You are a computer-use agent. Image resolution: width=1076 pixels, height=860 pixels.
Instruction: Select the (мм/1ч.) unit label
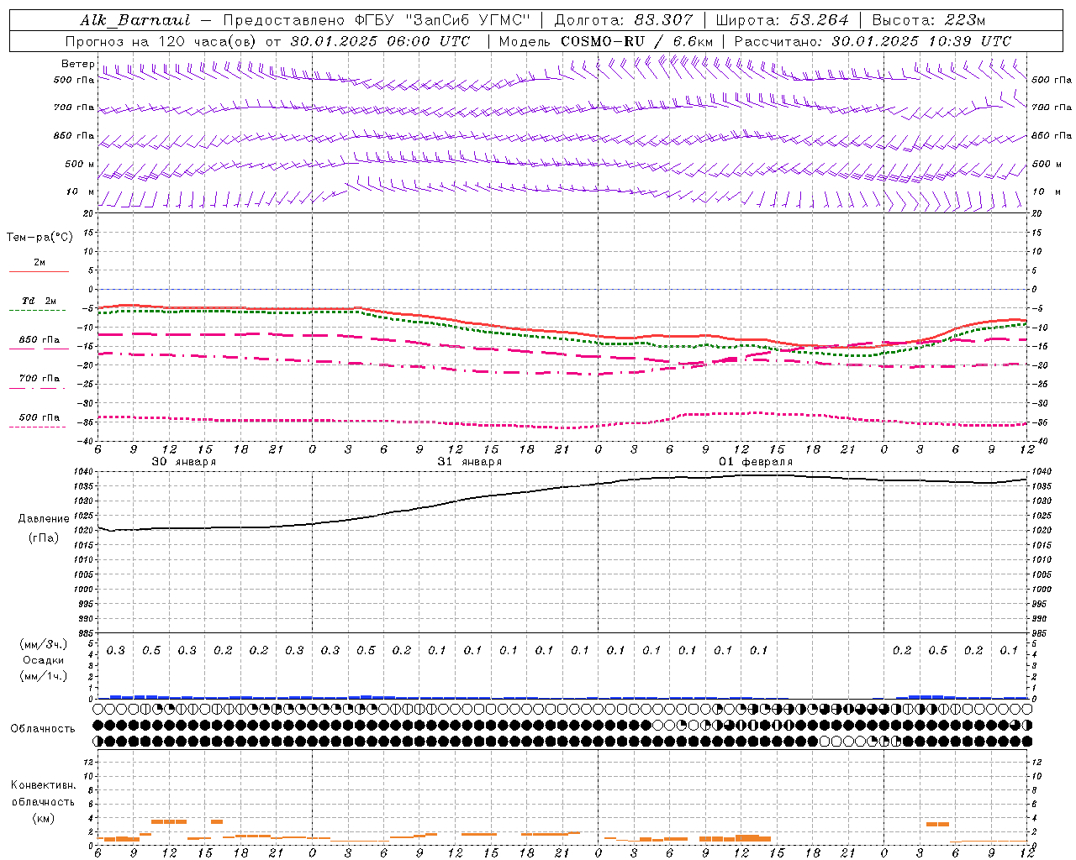tap(43, 676)
